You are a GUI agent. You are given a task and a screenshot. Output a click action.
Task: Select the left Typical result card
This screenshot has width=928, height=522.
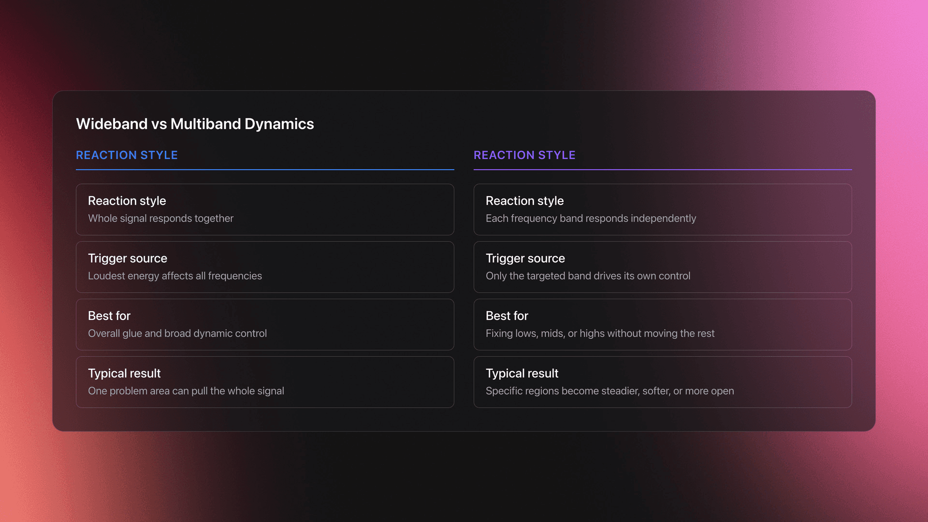265,382
